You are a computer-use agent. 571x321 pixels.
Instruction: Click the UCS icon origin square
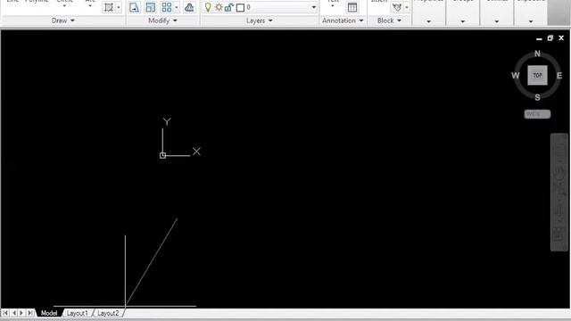click(162, 156)
